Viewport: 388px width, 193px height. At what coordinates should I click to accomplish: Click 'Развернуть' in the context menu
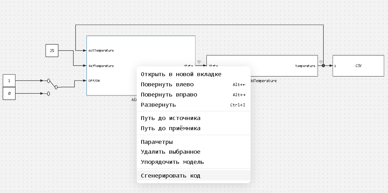coord(158,105)
